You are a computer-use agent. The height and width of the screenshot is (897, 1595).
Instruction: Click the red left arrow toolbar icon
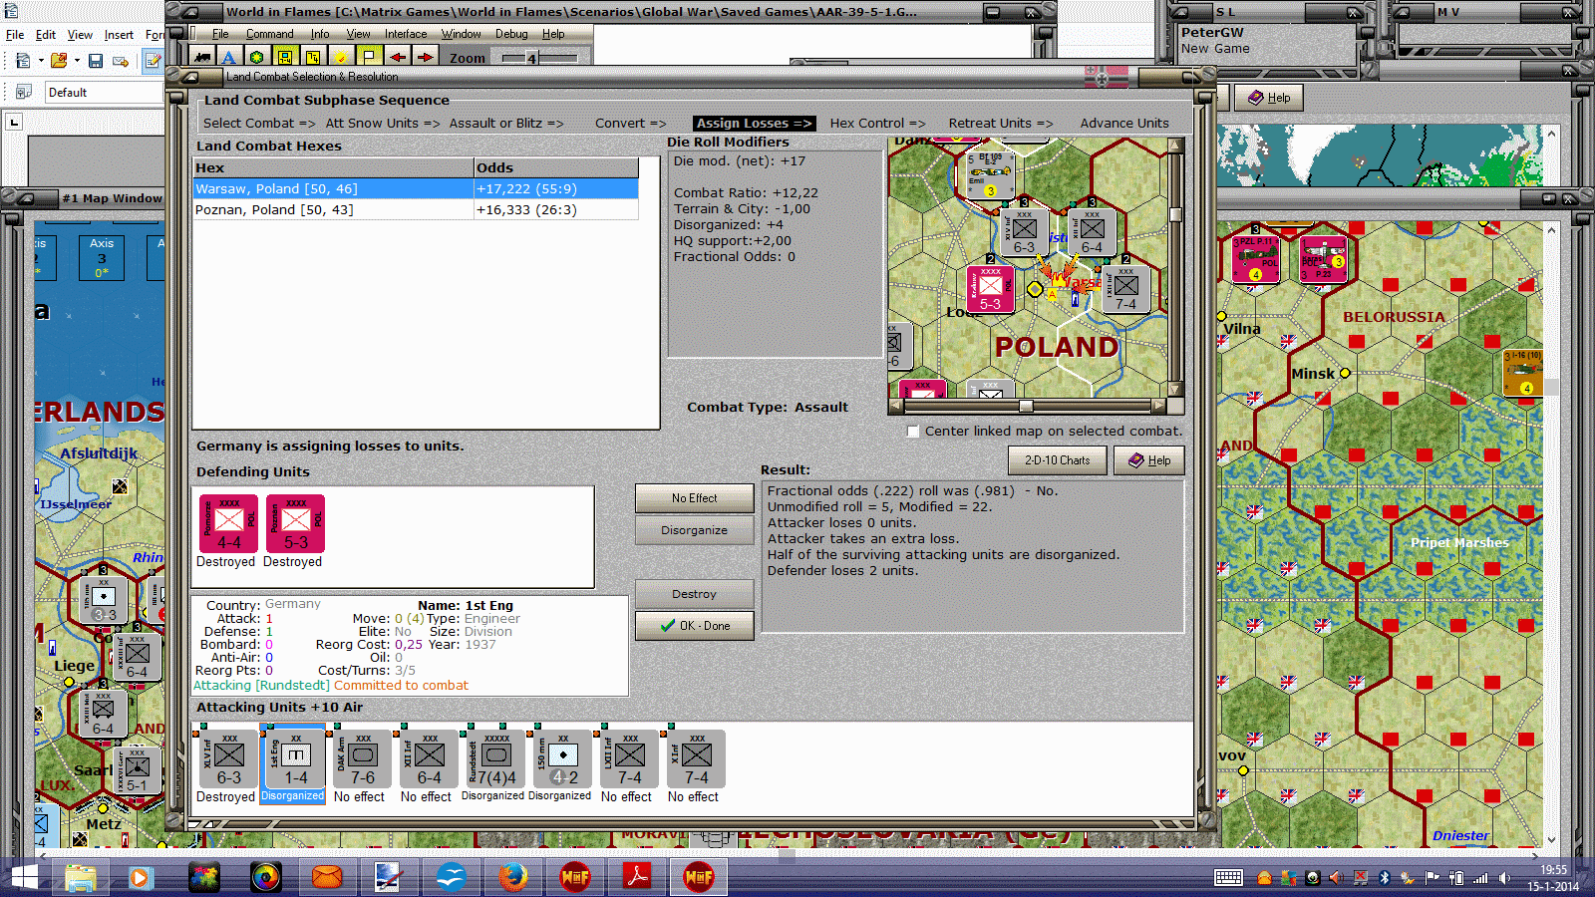tap(400, 58)
